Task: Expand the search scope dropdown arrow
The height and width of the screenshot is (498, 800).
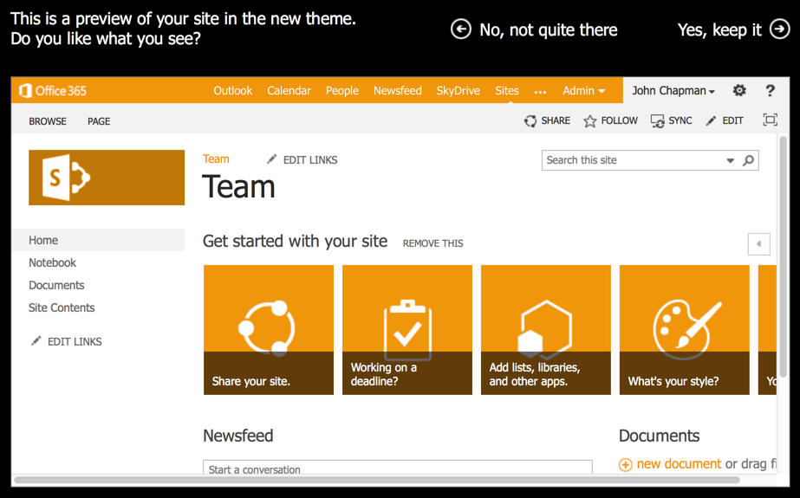Action: 730,160
